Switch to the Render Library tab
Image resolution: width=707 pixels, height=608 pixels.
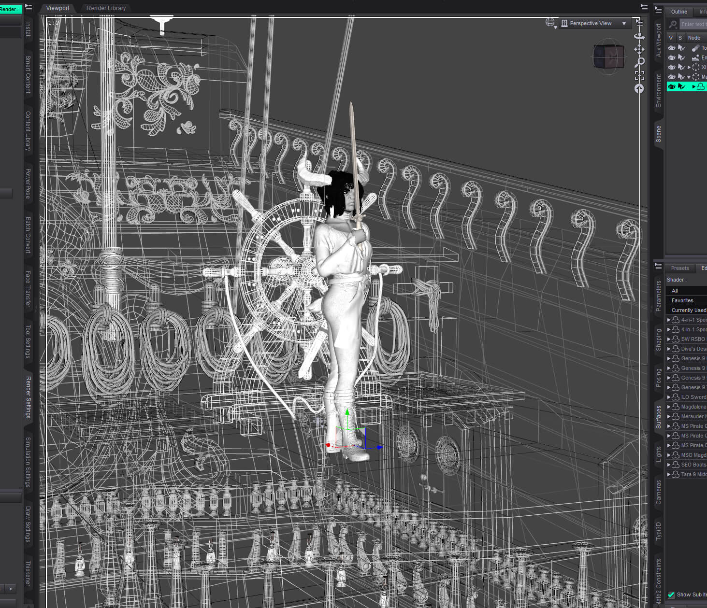pyautogui.click(x=106, y=8)
